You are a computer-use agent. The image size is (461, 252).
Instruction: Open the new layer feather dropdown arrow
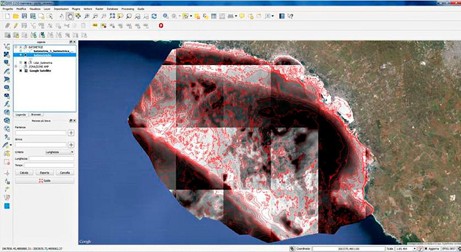click(11, 145)
